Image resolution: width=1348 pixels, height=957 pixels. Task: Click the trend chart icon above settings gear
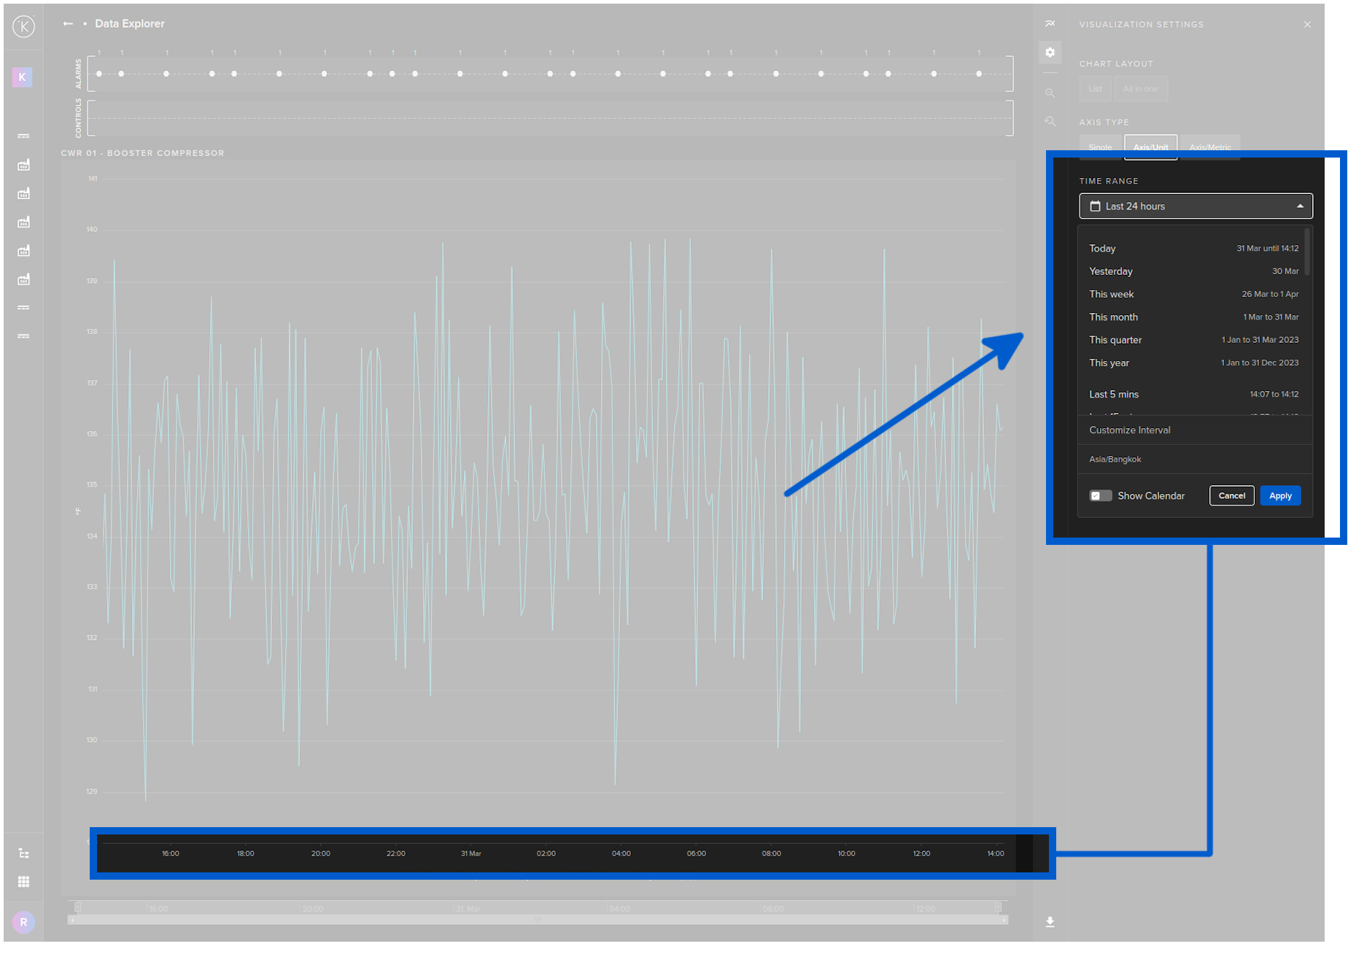click(x=1050, y=24)
